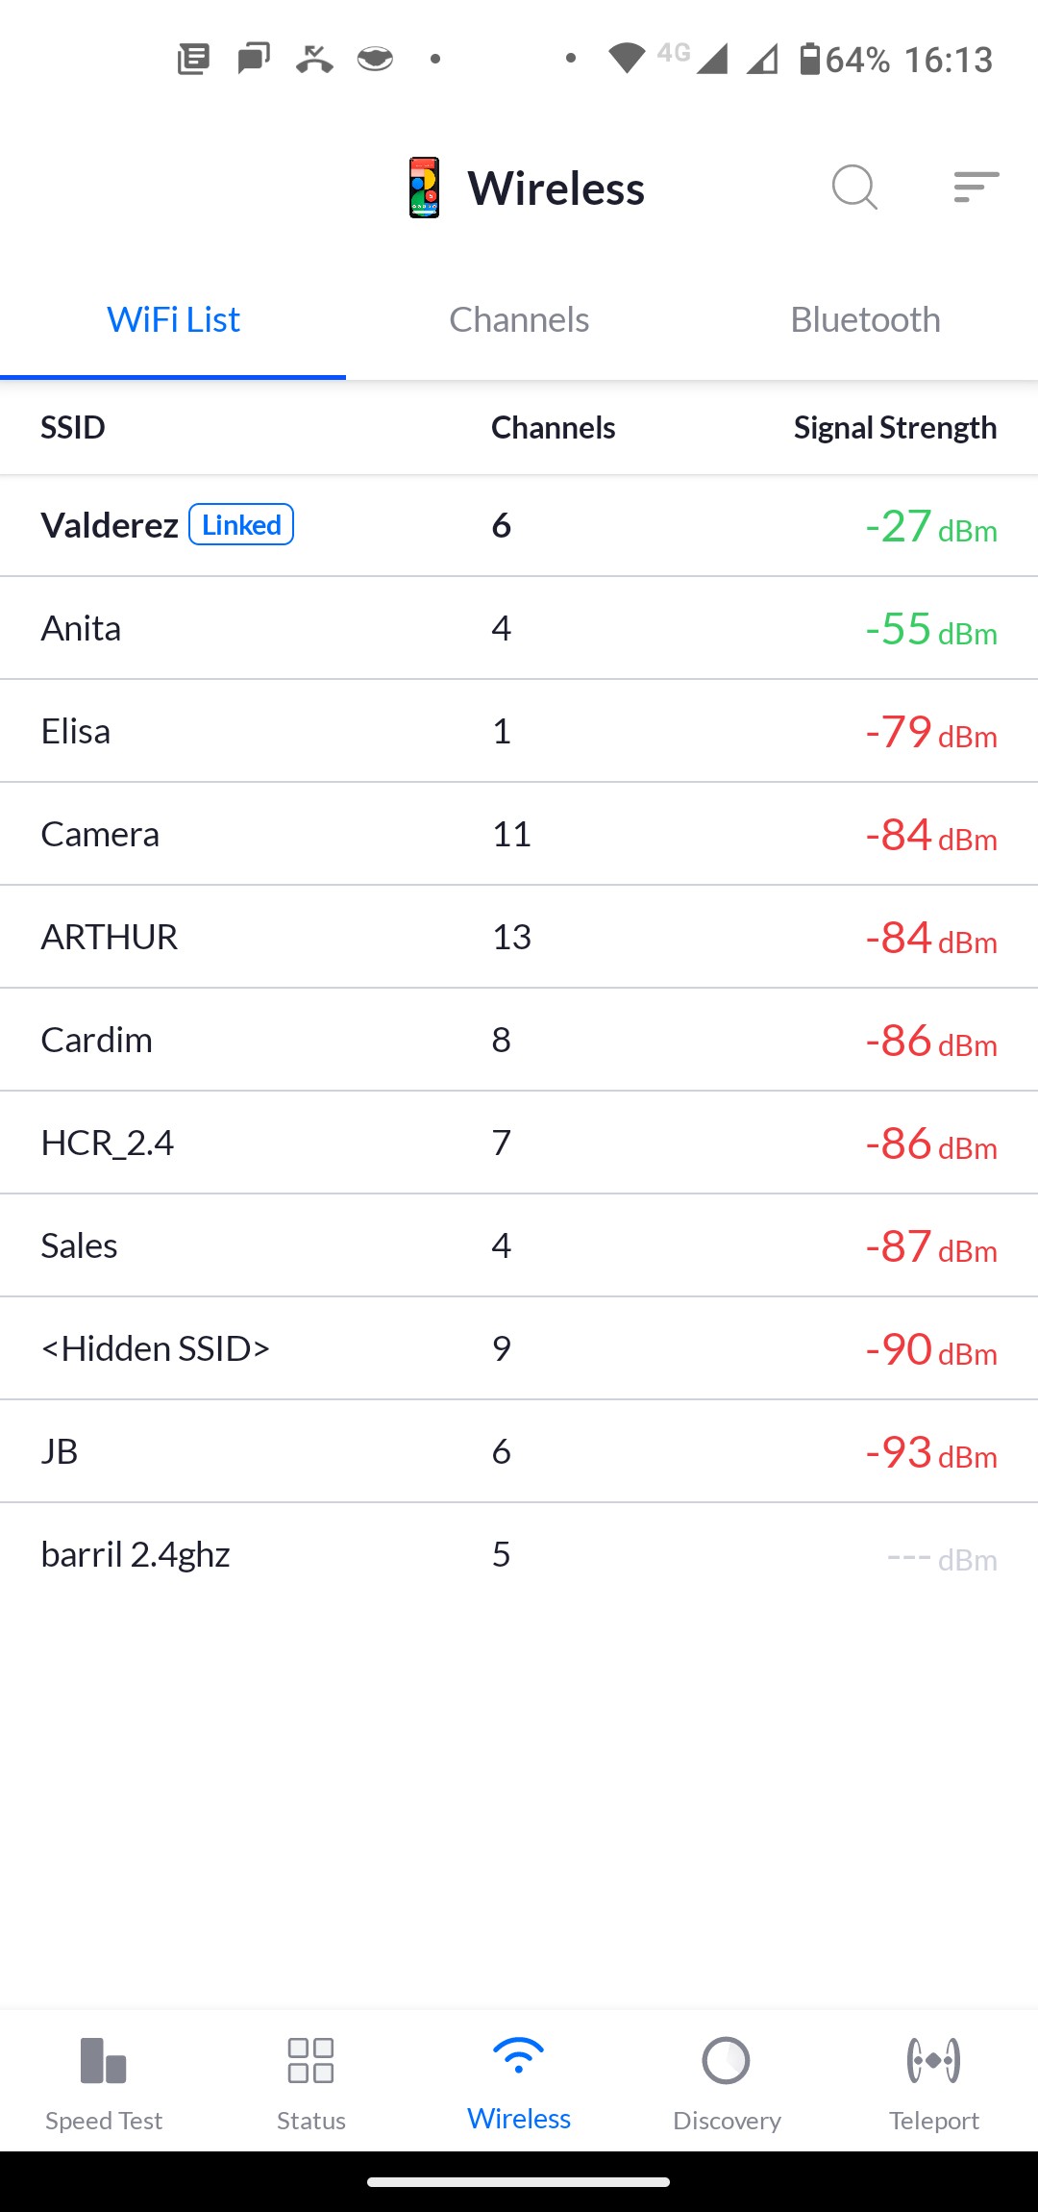Open the sort filter icon

point(976,187)
